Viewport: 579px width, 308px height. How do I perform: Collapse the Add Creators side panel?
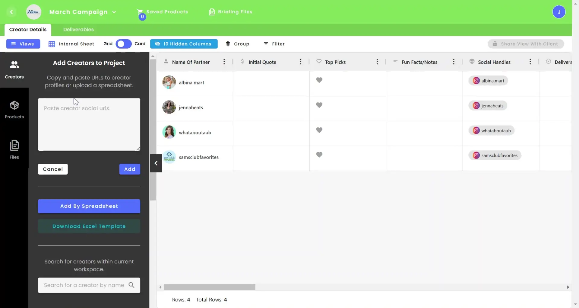[156, 163]
